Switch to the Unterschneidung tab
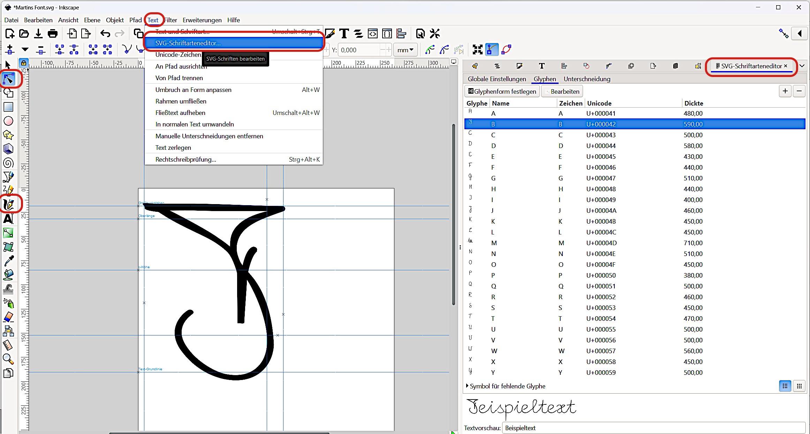The width and height of the screenshot is (810, 434). click(587, 79)
